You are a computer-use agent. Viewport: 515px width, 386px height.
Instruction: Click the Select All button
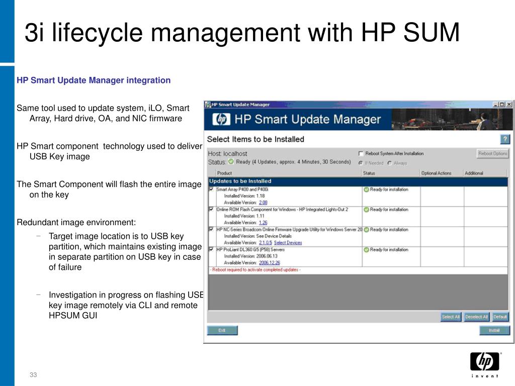pos(451,317)
